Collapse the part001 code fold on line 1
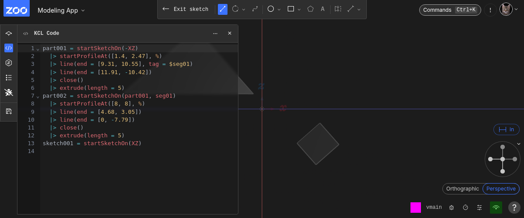524x218 pixels. (x=38, y=48)
